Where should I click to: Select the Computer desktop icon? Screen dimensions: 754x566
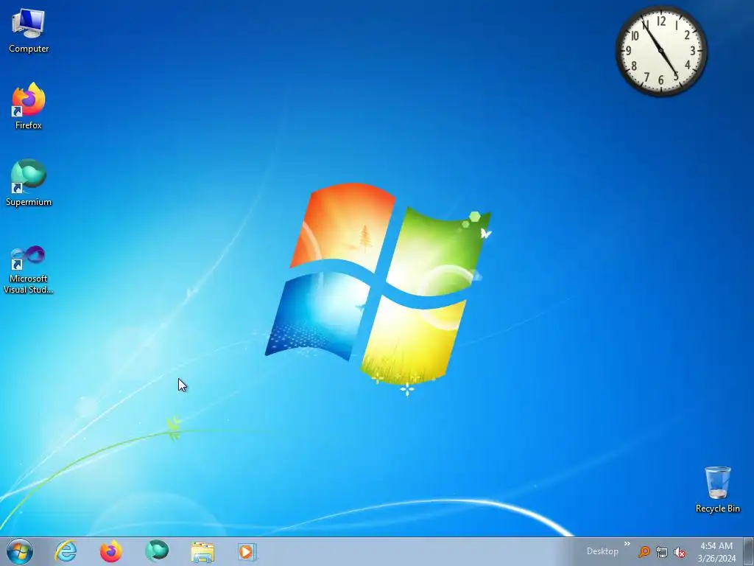click(29, 30)
